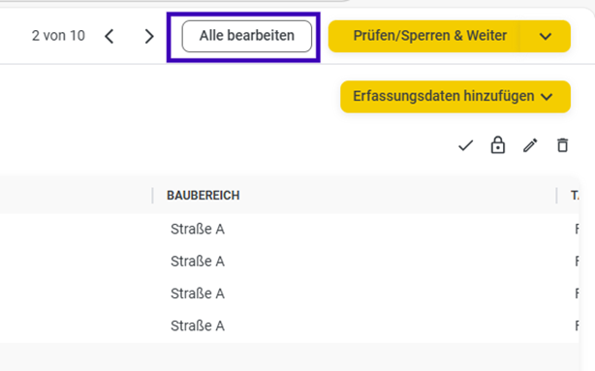The width and height of the screenshot is (595, 371).
Task: Select the fourth Straße A row
Action: [x=289, y=325]
